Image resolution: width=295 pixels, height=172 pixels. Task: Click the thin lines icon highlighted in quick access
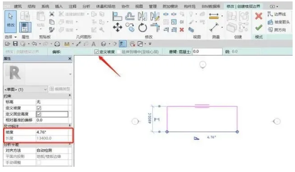[x=123, y=44]
